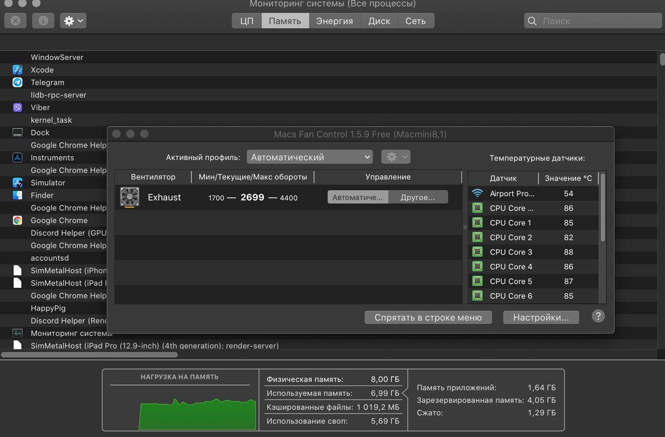
Task: Open Macs Fan Control help button
Action: coord(598,316)
